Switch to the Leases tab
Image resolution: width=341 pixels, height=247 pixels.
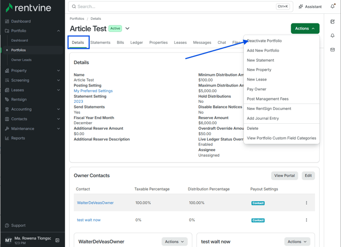point(180,42)
